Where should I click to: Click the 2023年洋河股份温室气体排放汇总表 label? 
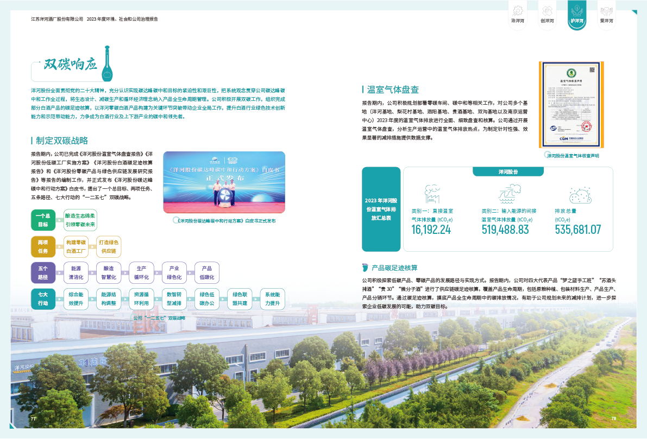[x=380, y=209]
